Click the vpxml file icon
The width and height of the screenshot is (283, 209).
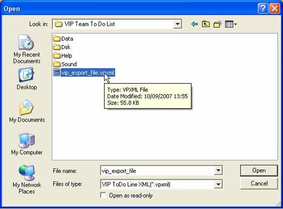pos(57,73)
